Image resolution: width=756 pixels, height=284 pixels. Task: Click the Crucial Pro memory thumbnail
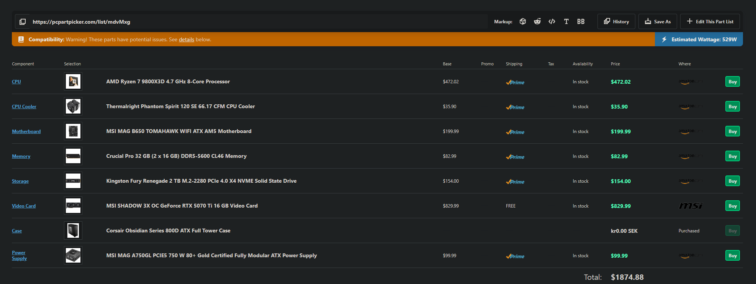tap(73, 156)
